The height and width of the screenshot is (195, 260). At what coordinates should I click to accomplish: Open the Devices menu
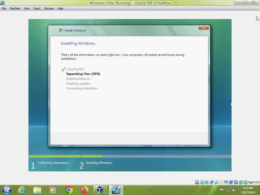click(x=49, y=8)
